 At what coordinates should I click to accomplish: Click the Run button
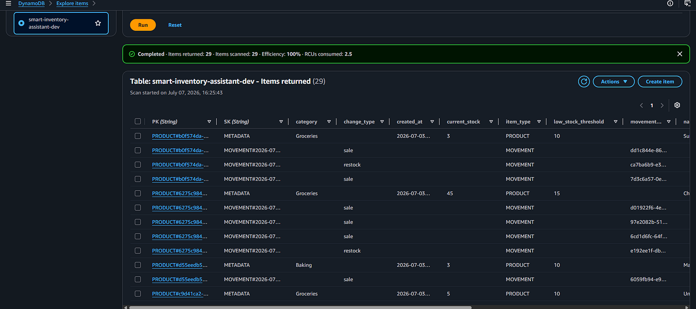point(143,25)
